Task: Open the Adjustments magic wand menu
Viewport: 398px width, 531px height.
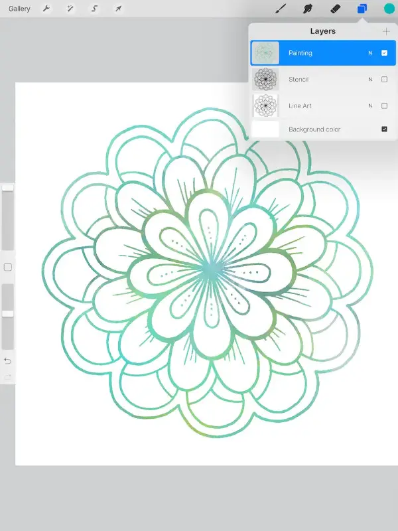Action: click(x=70, y=9)
